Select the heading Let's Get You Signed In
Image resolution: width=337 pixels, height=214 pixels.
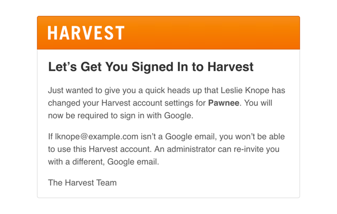[151, 67]
